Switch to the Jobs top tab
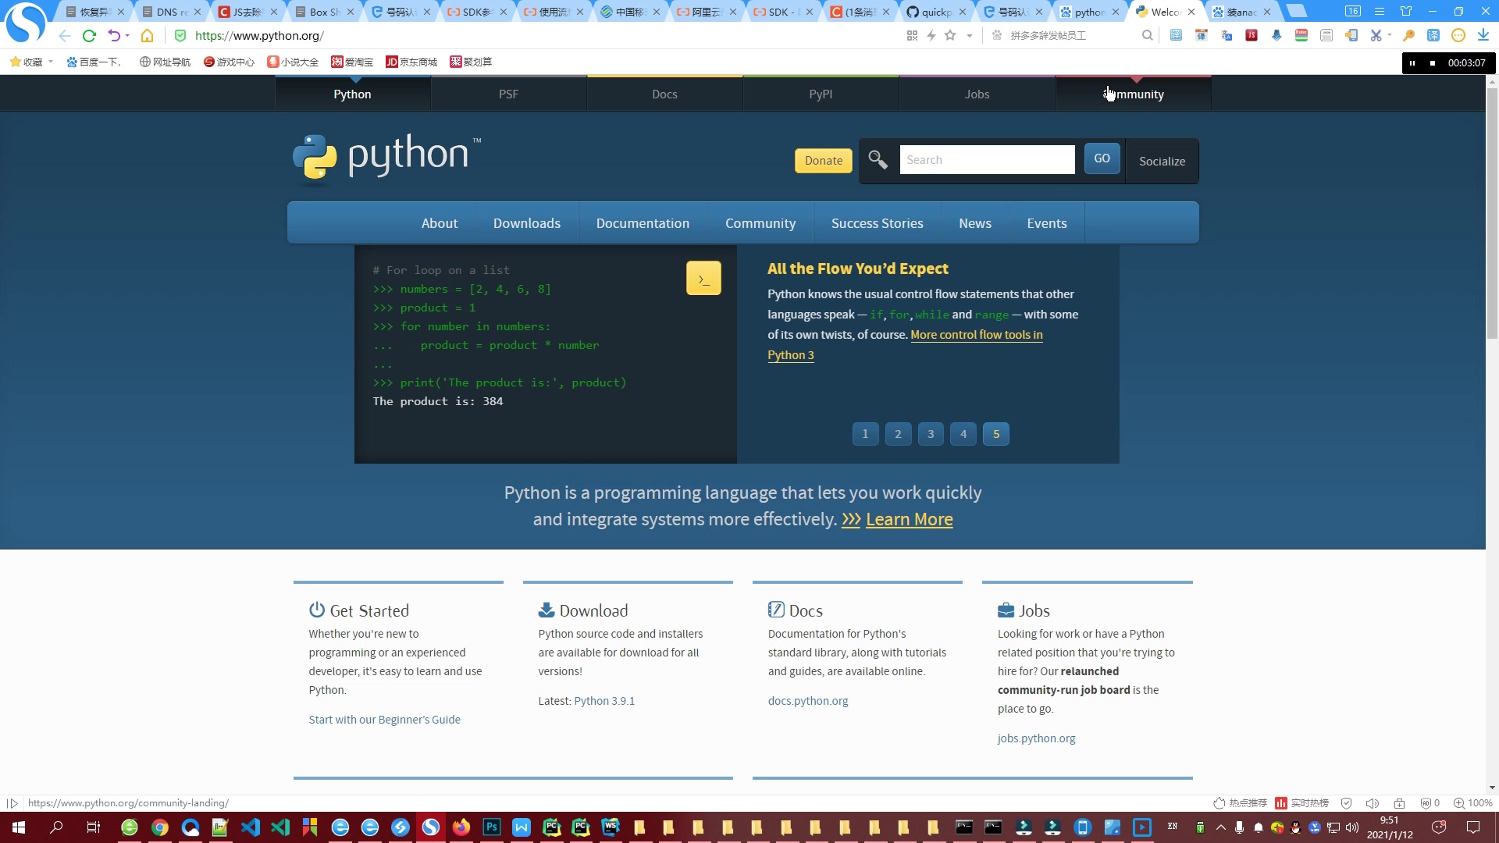 click(977, 94)
